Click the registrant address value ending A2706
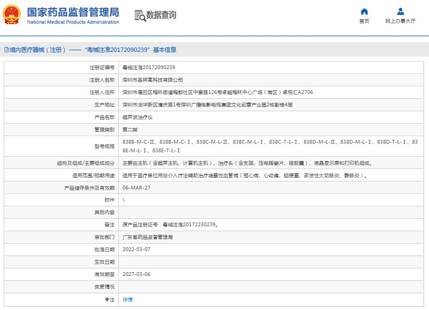The width and height of the screenshot is (429, 310). 218,92
